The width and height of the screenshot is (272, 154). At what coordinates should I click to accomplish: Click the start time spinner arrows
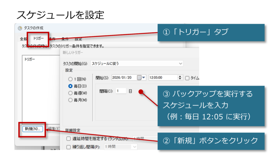click(x=180, y=78)
